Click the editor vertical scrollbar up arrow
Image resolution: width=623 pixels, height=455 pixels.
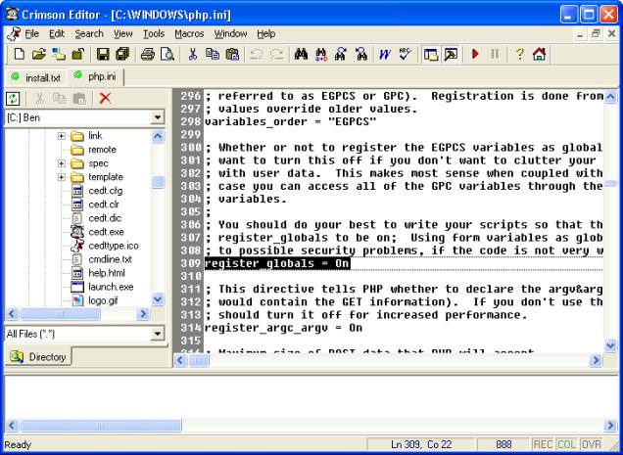610,96
